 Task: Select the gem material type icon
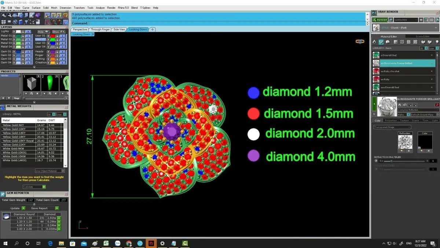pyautogui.click(x=381, y=42)
